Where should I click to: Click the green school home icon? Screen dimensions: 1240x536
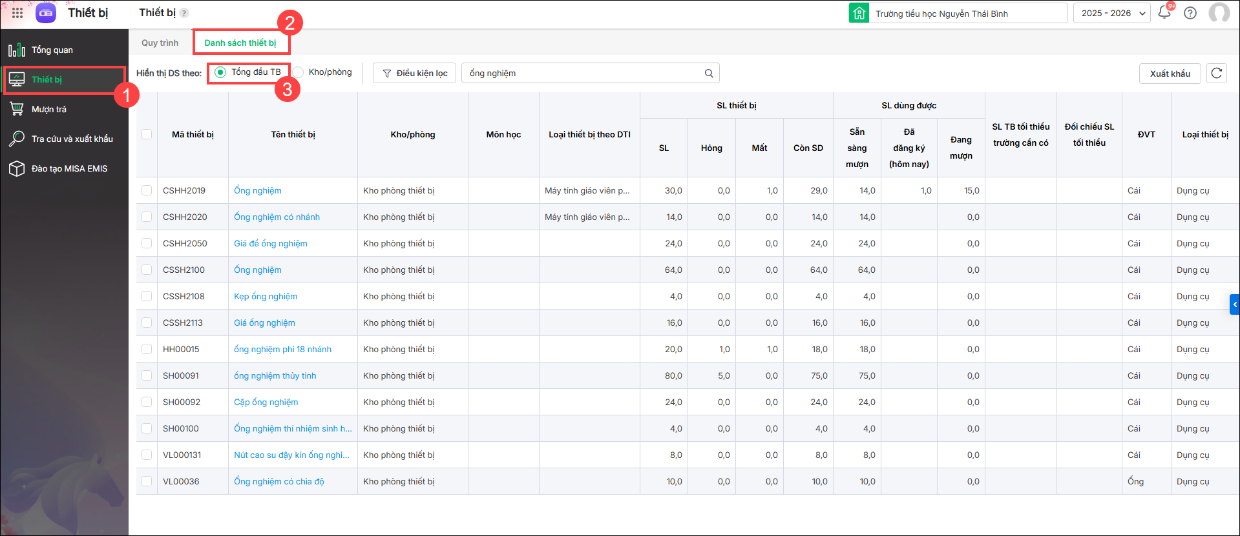tap(859, 13)
